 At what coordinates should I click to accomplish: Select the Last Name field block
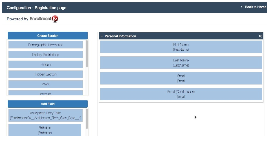tap(181, 63)
